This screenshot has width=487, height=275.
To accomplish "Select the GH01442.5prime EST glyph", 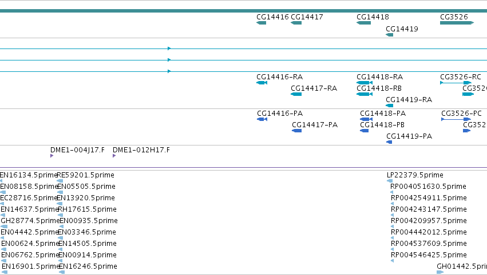I will 440,272.
